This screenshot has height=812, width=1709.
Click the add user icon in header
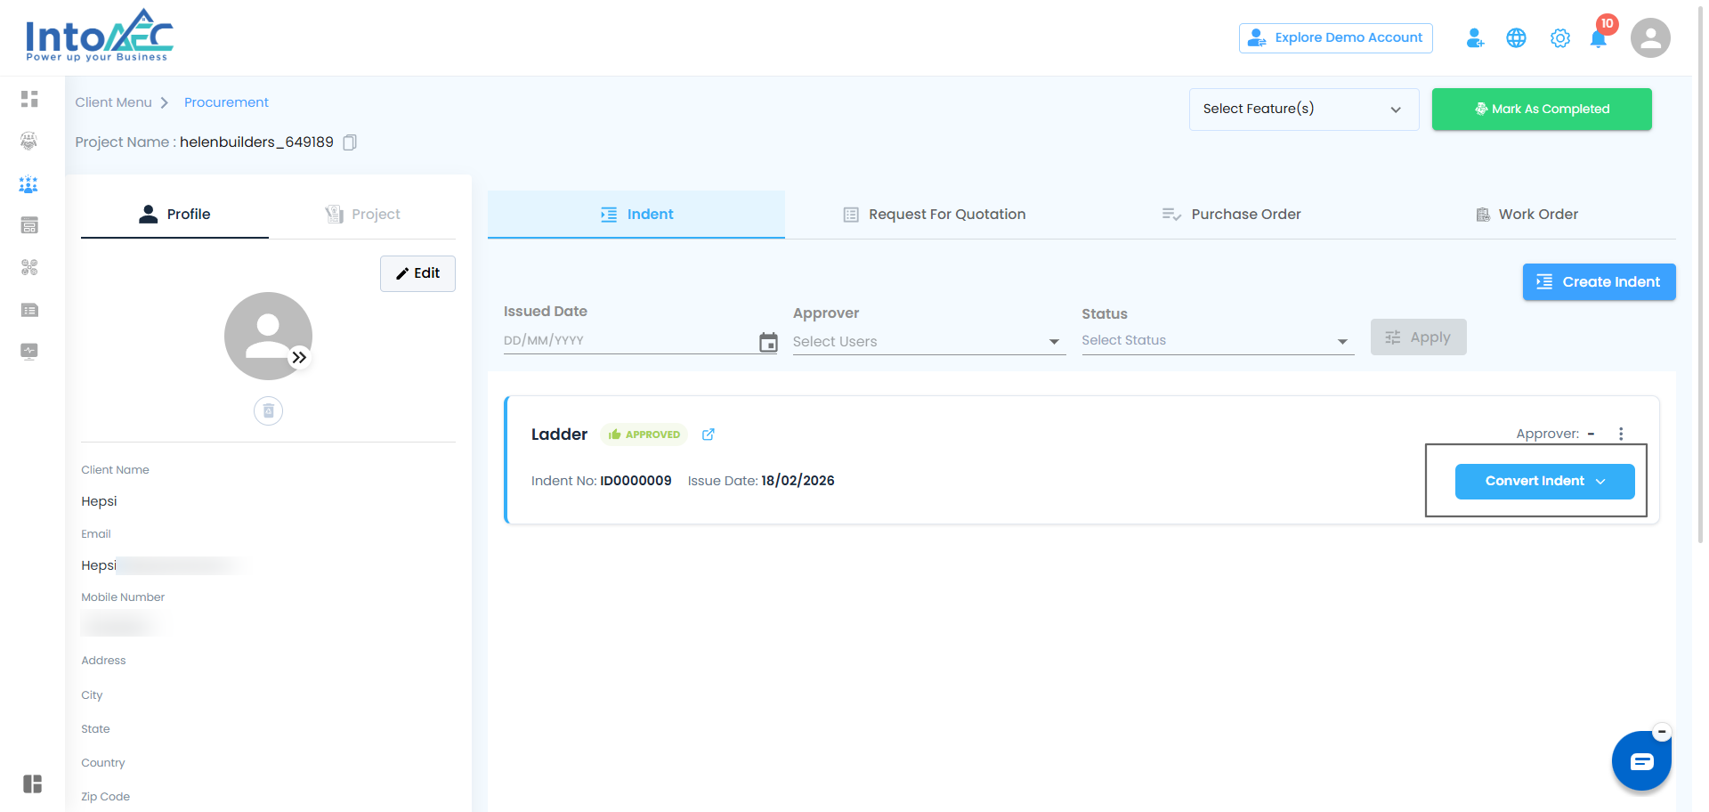(1475, 38)
